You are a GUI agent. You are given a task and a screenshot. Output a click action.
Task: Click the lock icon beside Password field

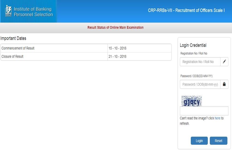224,84
